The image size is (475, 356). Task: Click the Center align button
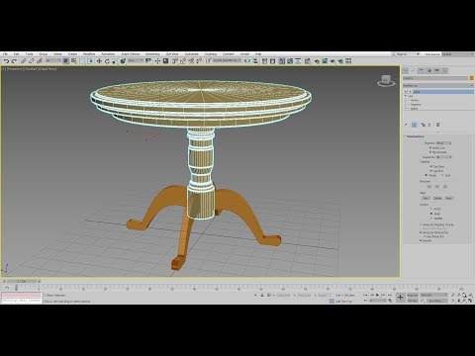[x=437, y=198]
